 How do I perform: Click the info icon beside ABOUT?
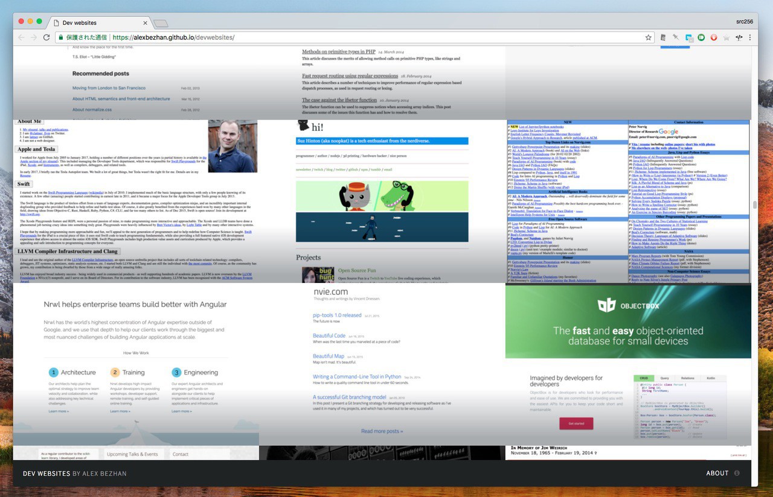737,473
